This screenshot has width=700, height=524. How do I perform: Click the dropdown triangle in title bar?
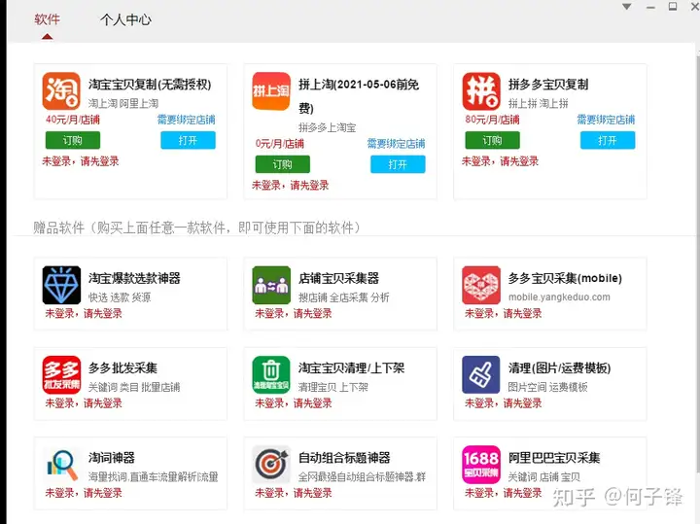pos(627,7)
